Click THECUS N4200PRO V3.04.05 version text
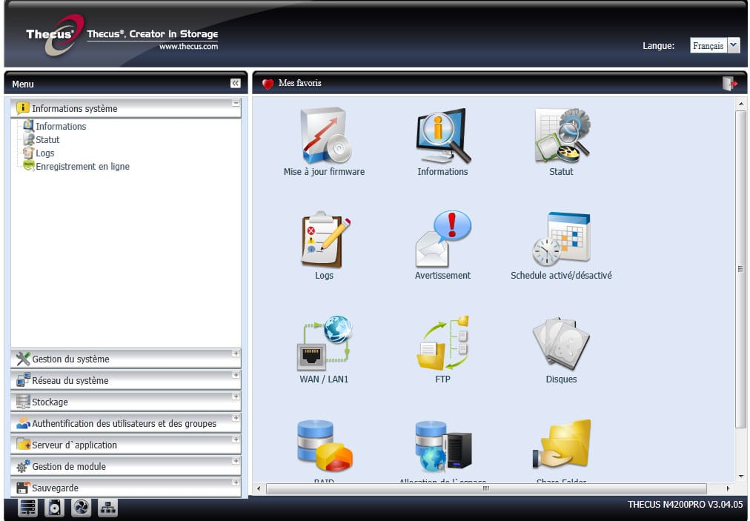 (x=685, y=504)
